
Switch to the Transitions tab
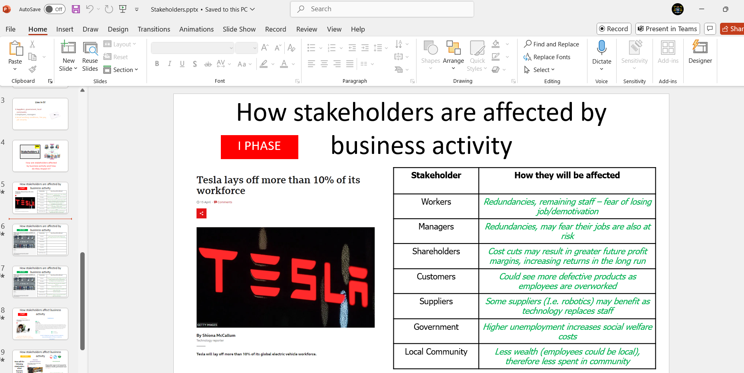[154, 29]
